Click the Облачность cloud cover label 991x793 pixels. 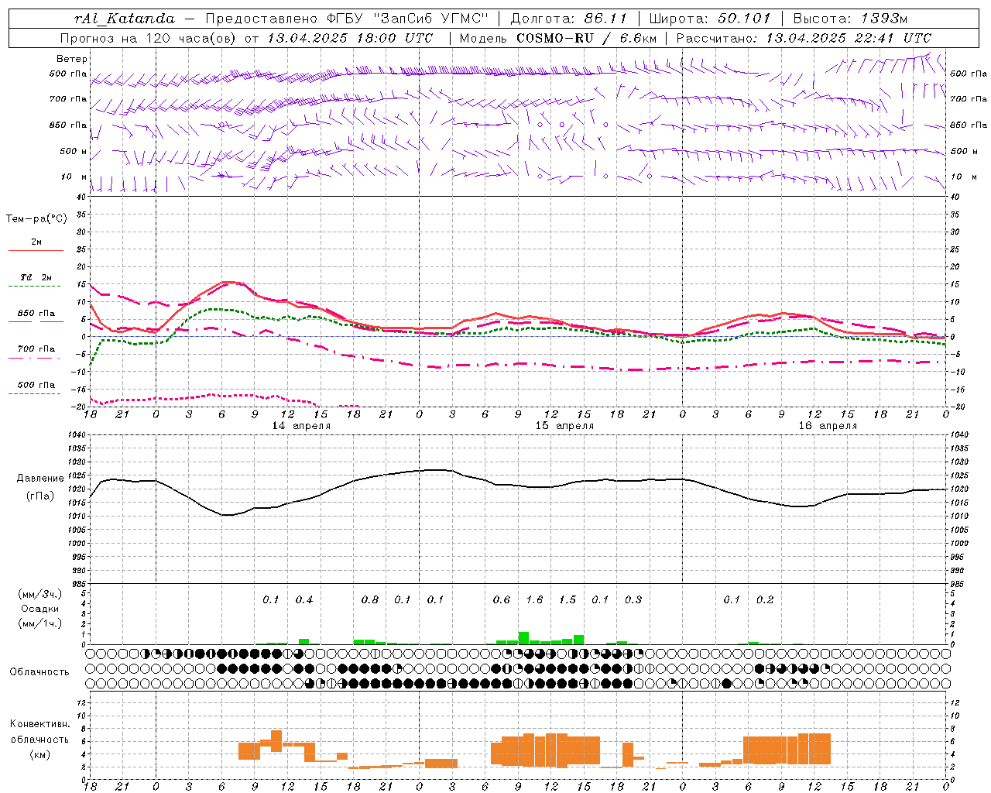coord(39,672)
